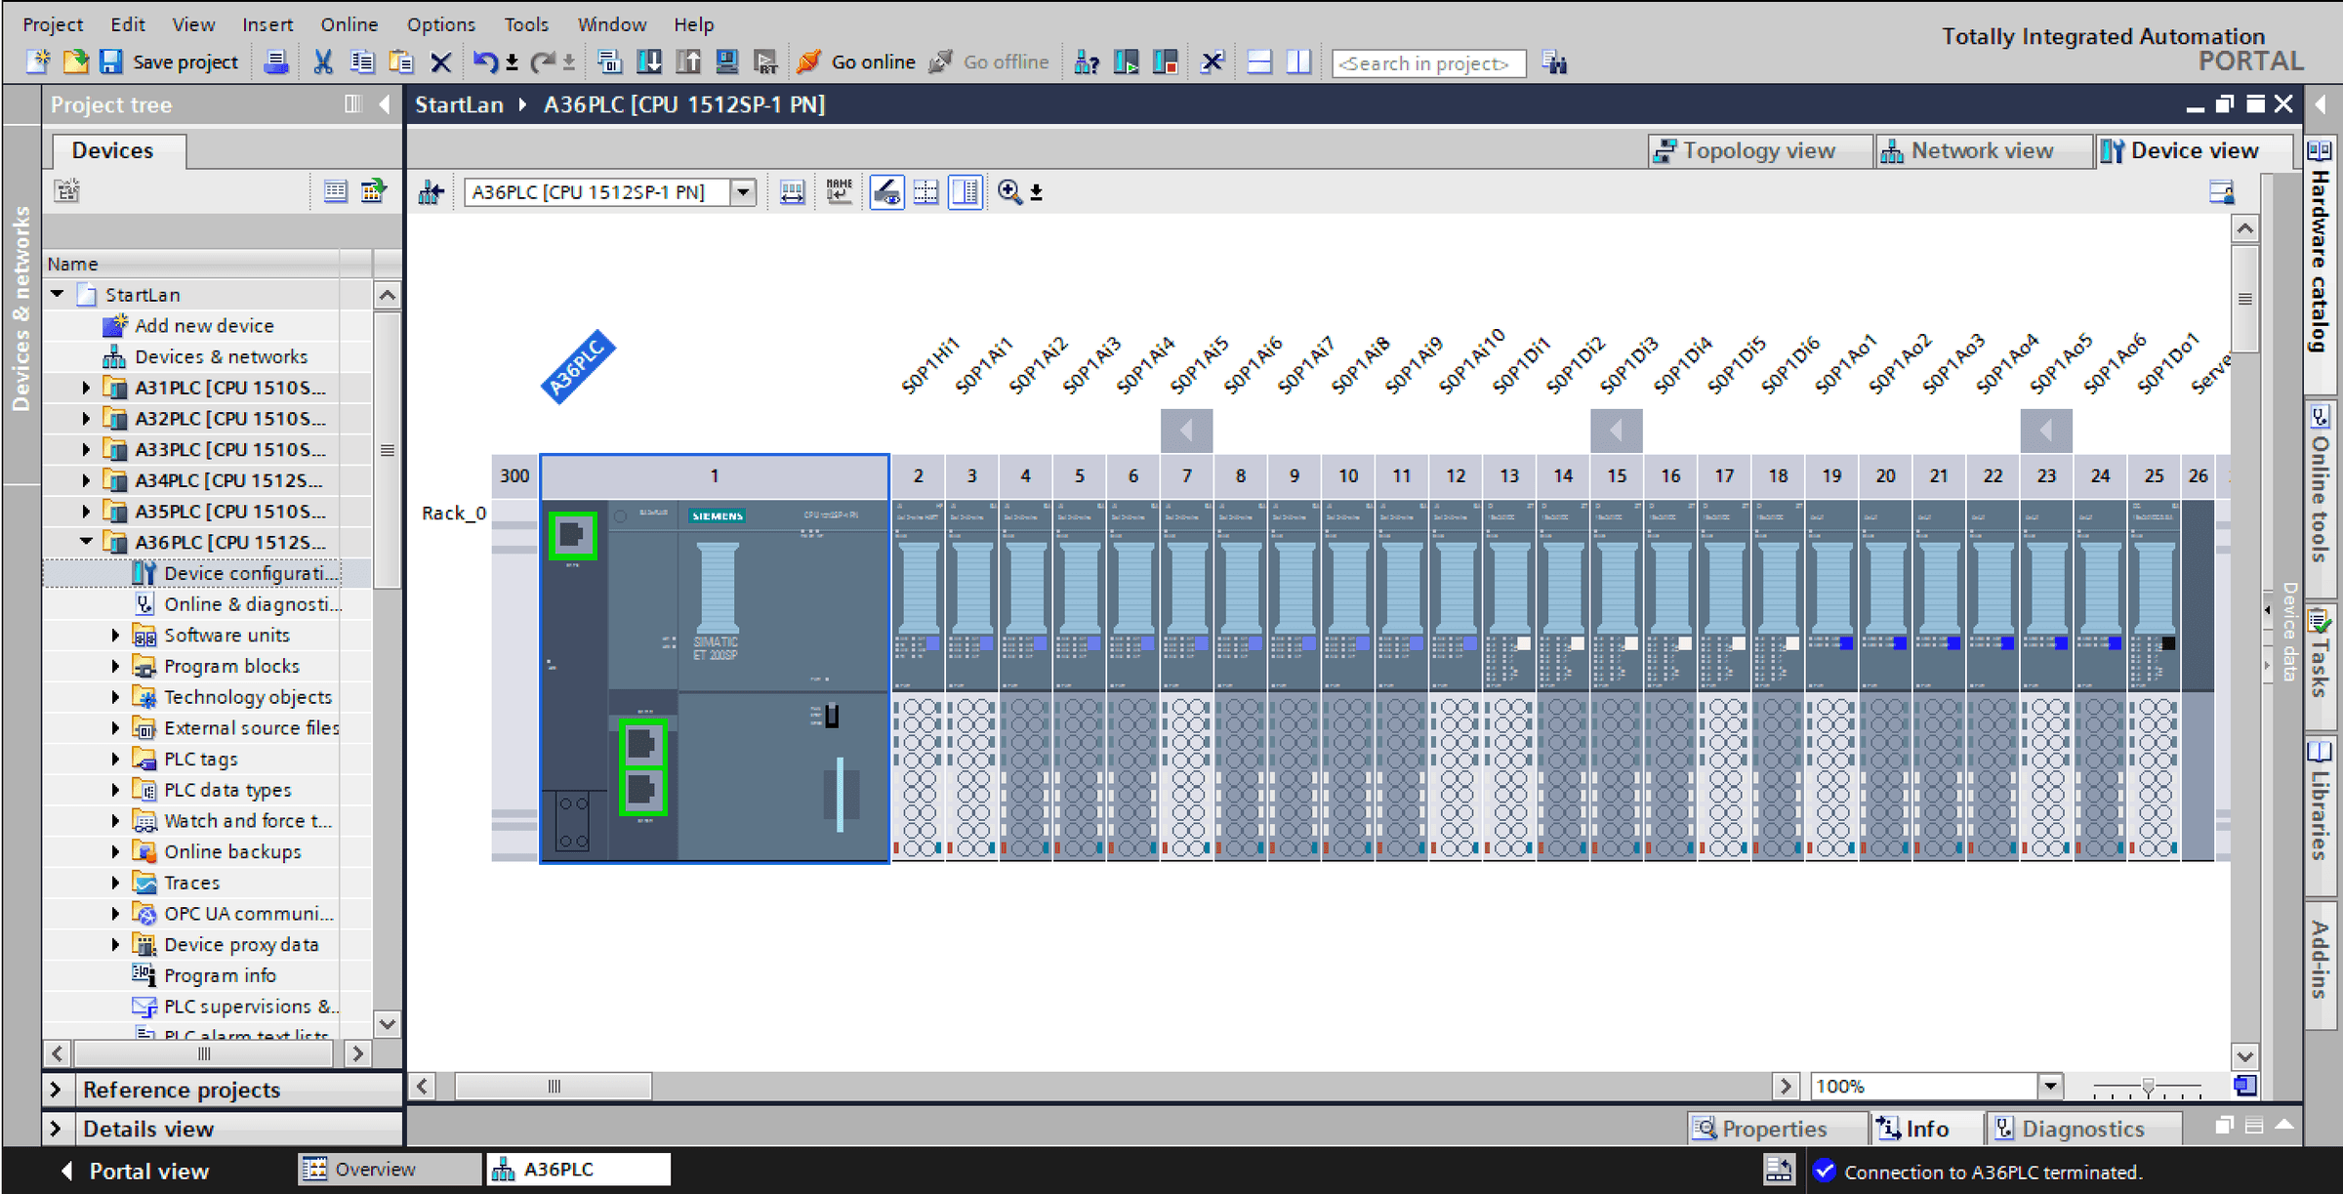The image size is (2343, 1194).
Task: Click the Print icon in the toolbar
Action: click(x=276, y=62)
